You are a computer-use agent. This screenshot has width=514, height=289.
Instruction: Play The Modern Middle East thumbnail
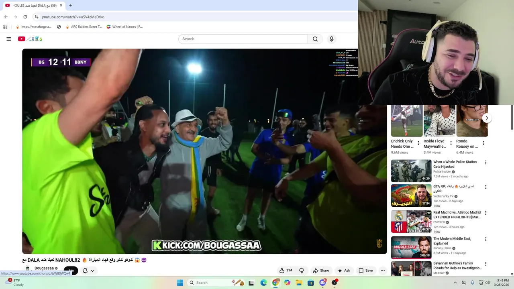tap(411, 248)
